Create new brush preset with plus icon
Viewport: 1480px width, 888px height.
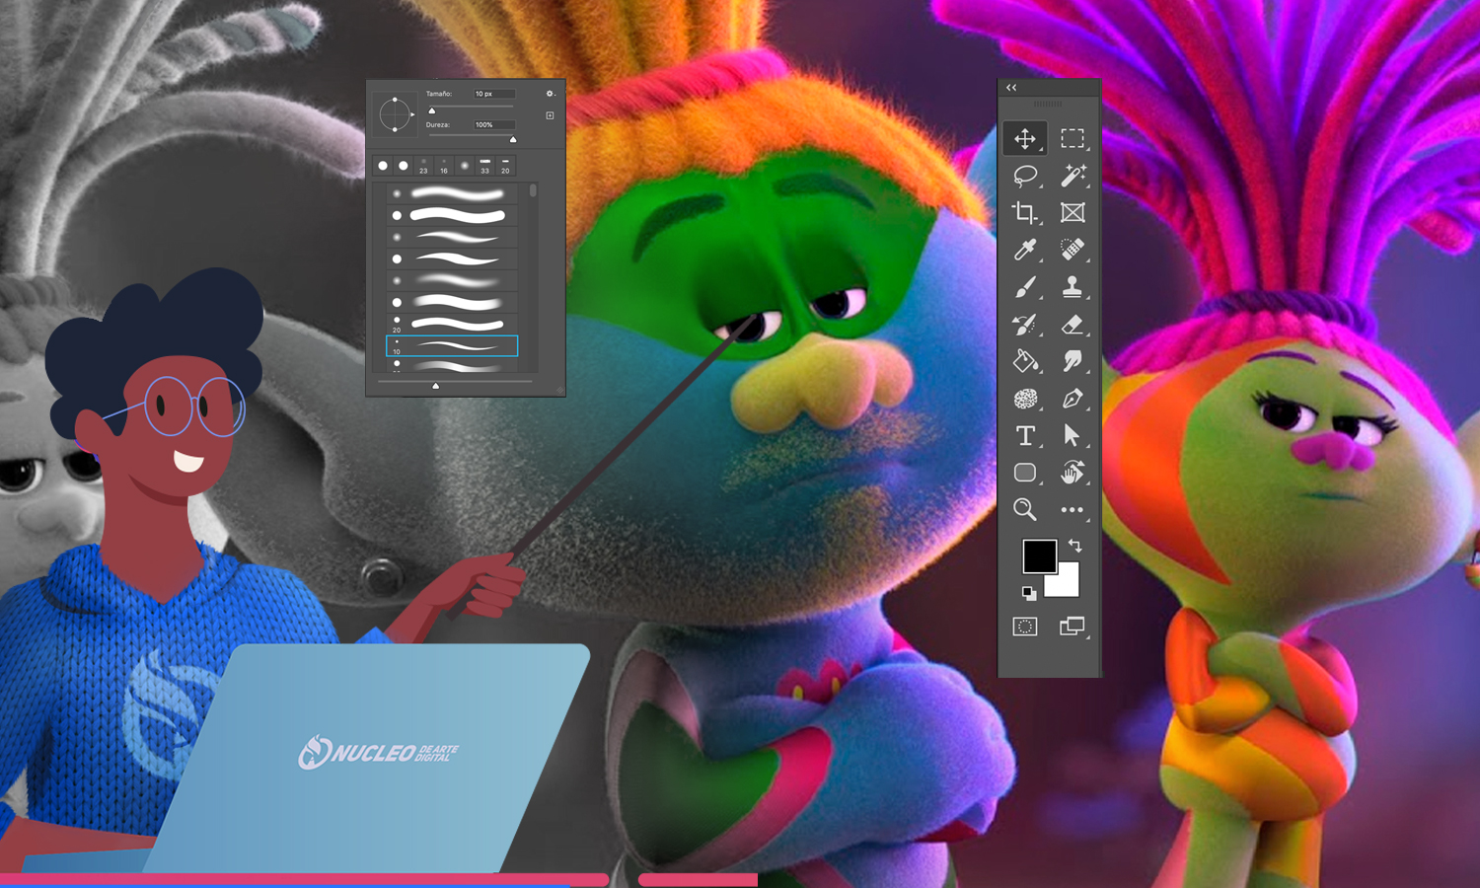[550, 115]
